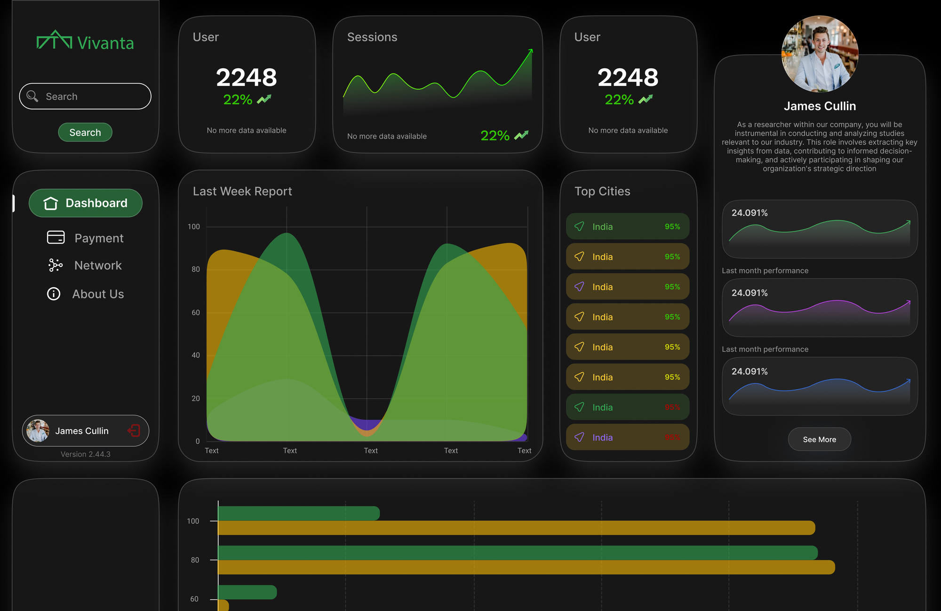This screenshot has width=941, height=611.
Task: Click James Cullin's avatar at sidebar bottom
Action: point(37,431)
